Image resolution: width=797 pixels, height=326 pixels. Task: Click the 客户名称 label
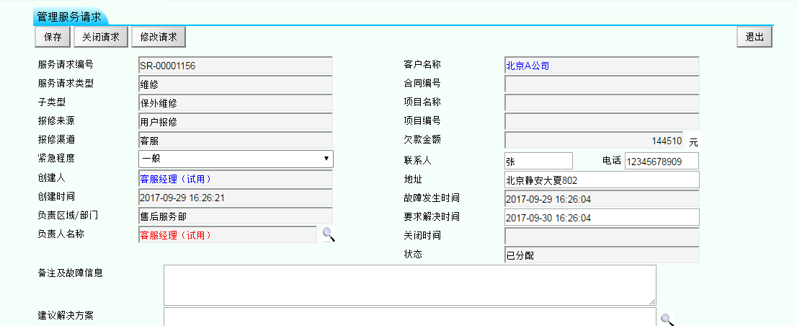[422, 65]
